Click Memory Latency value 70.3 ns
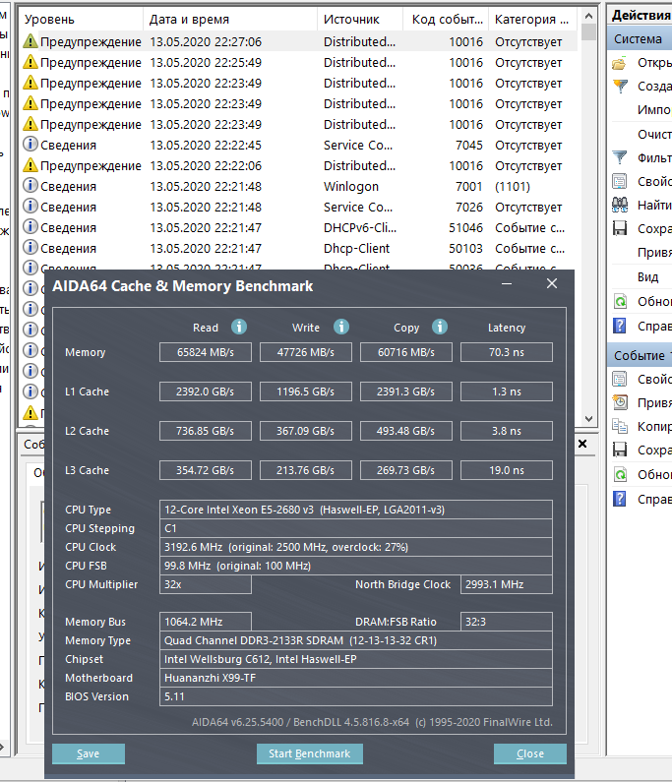This screenshot has height=782, width=672. [507, 352]
